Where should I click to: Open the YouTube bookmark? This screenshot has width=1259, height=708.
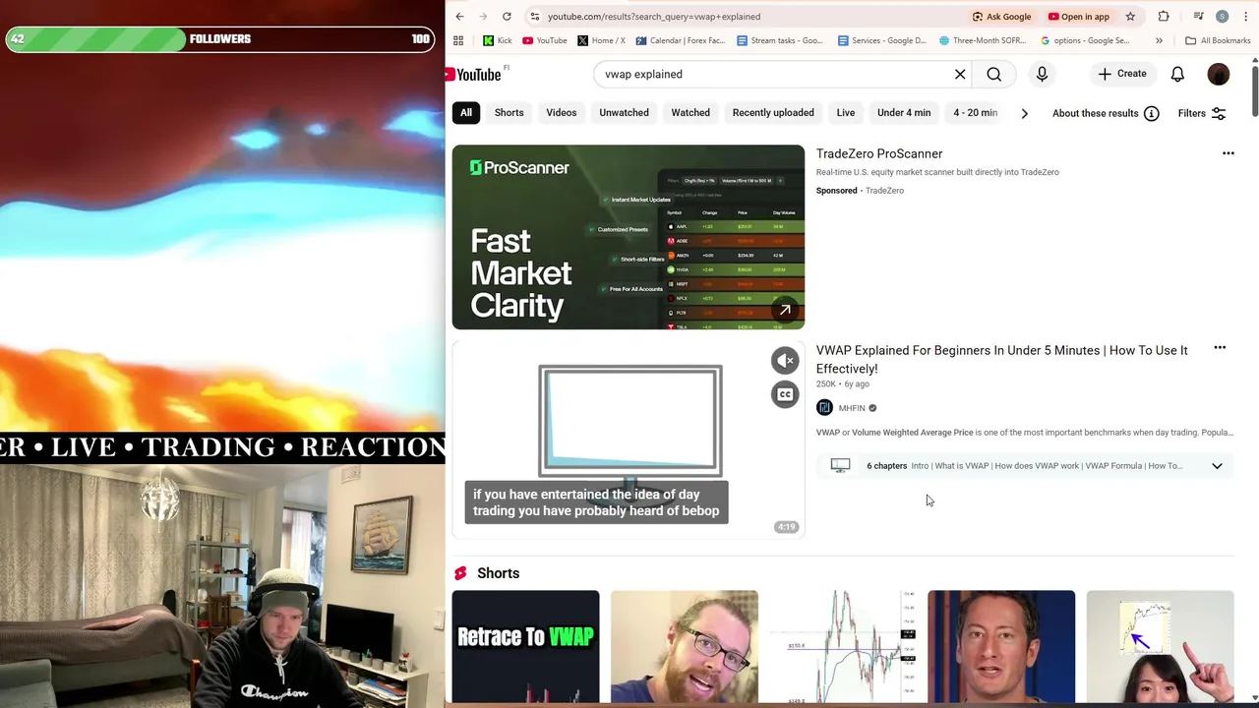coord(545,40)
